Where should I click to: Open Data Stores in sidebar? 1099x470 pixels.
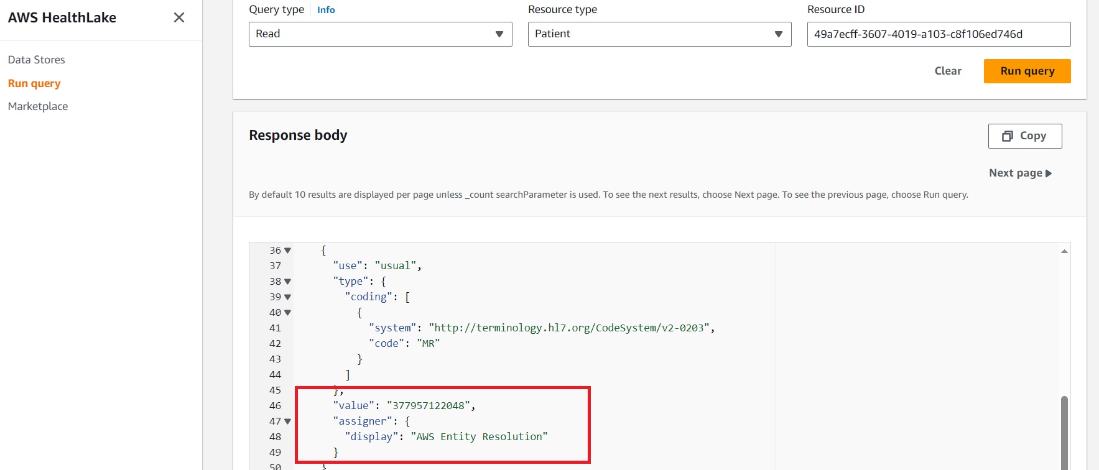pyautogui.click(x=37, y=60)
